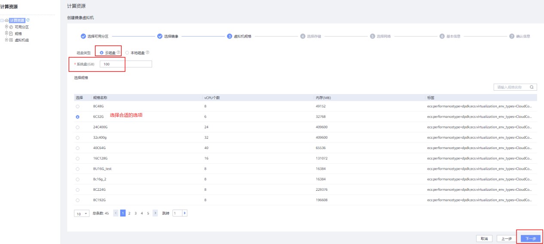
Task: Select the 本地磁盘 disk type radio
Action: pos(127,52)
